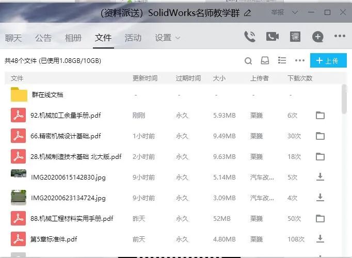Select file name 88.机械工程材料实用手册.pdf
This screenshot has width=352, height=258.
[x=72, y=218]
